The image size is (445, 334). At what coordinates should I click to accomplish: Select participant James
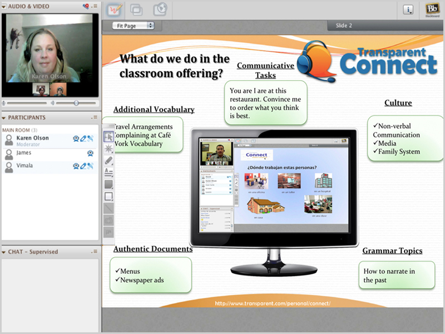point(50,155)
